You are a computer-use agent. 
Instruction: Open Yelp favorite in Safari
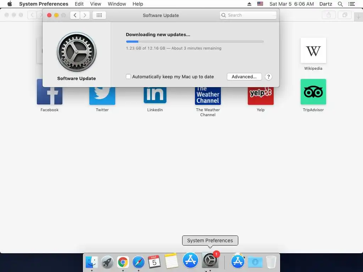(x=261, y=100)
